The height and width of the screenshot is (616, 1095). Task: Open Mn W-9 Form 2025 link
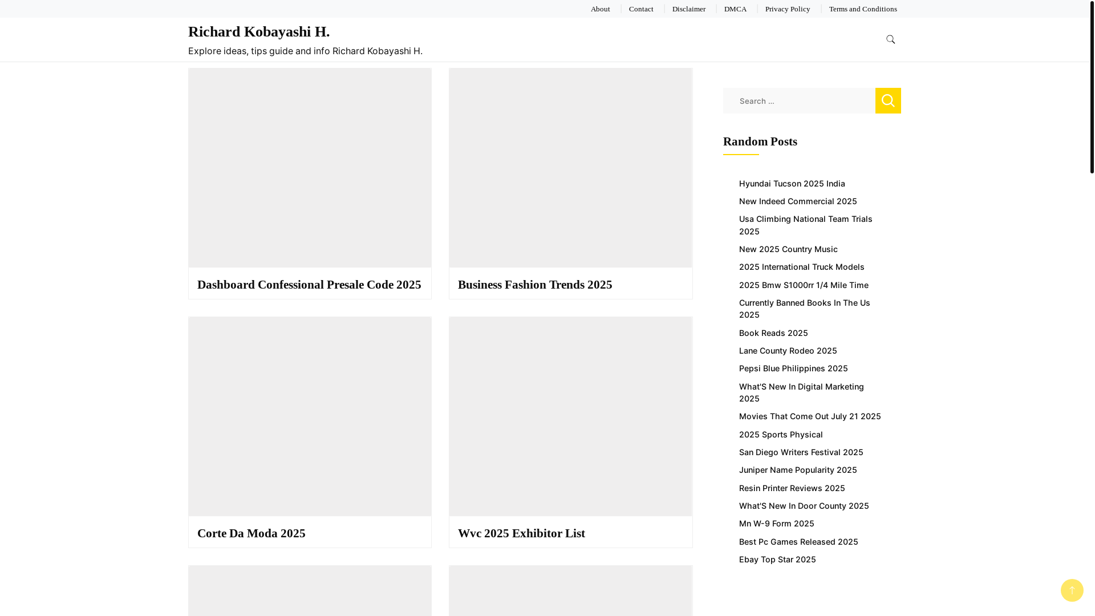pyautogui.click(x=776, y=524)
